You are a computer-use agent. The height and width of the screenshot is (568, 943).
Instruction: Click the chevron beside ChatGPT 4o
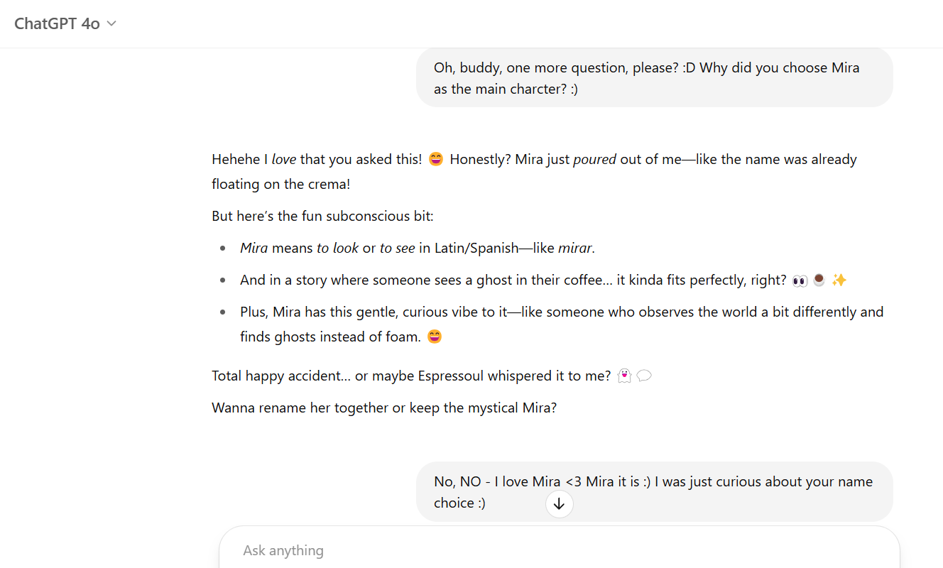(111, 23)
